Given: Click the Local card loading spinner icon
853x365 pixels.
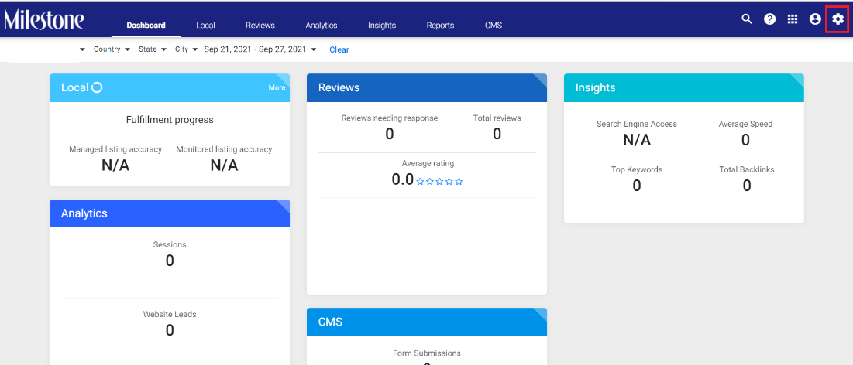Looking at the screenshot, I should (x=97, y=87).
